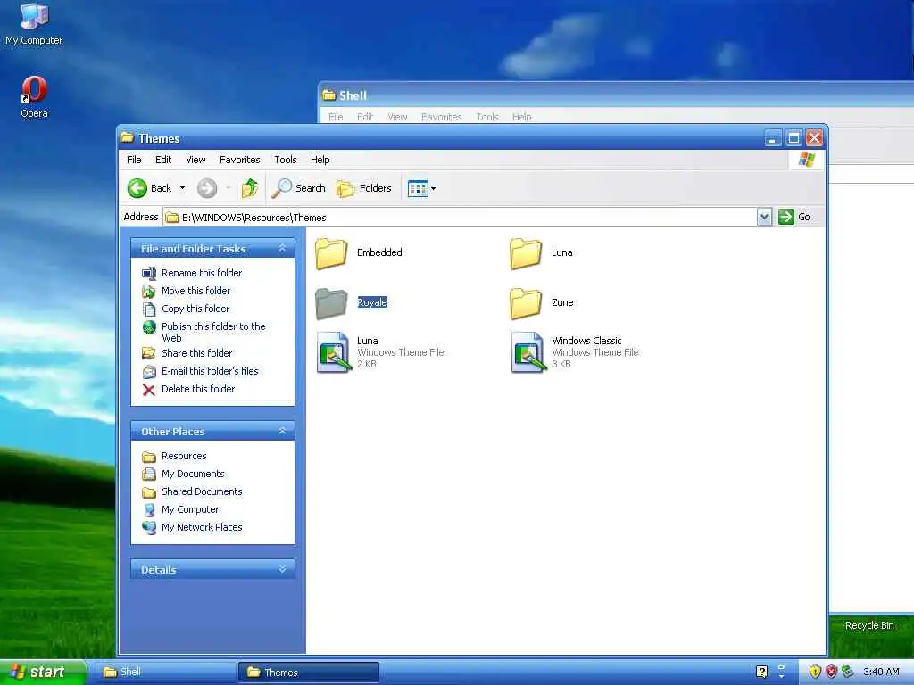914x685 pixels.
Task: Click the Recycle Bin desktop label
Action: [x=869, y=625]
